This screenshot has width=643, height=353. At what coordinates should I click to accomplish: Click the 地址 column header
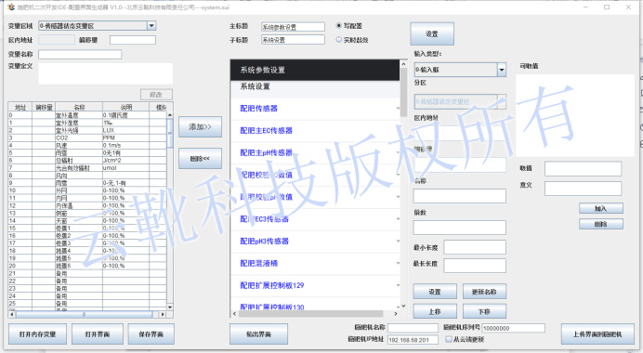pos(20,108)
